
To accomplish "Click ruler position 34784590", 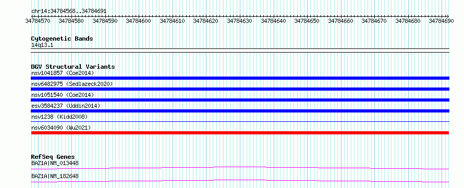I will (105, 21).
